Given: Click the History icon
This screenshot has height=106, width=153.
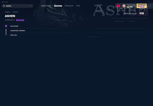Looking at the screenshot, I should click(127, 21).
